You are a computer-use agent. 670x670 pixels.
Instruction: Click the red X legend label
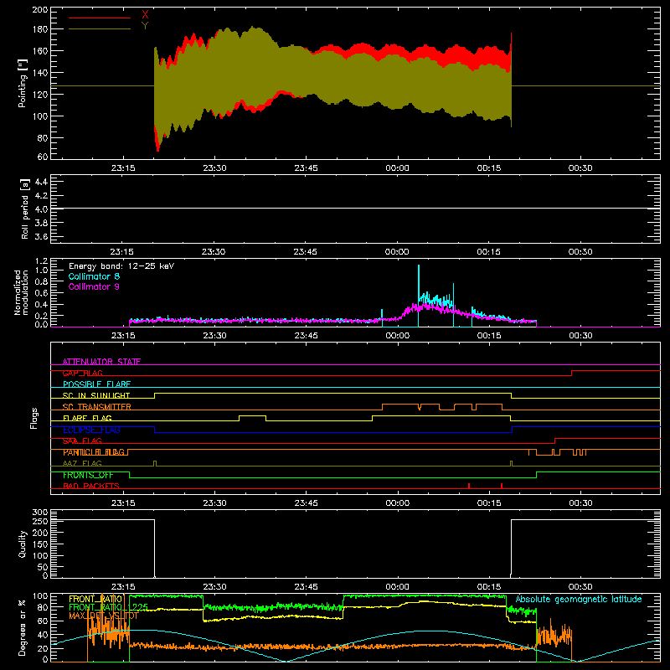145,15
